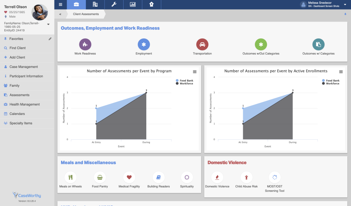Open the Food Pantry basket icon
The height and width of the screenshot is (206, 351).
click(100, 177)
